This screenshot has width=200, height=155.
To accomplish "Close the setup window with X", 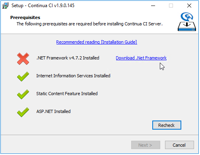I will tap(189, 6).
